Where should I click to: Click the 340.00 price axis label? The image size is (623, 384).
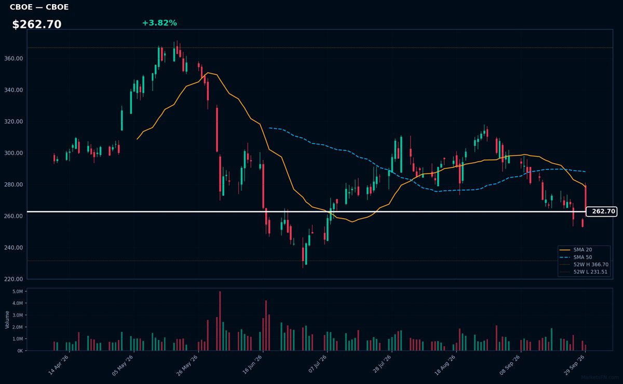click(13, 90)
